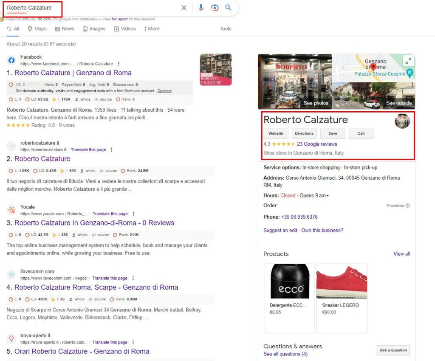Click the Connect Semrush account link
This screenshot has height=361, width=435.
point(164,91)
